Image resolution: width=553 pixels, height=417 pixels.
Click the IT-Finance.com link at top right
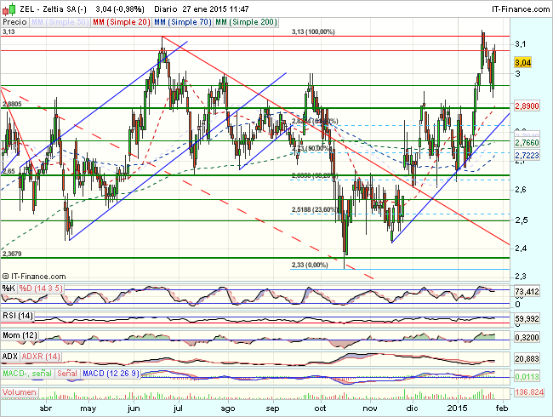pos(516,7)
